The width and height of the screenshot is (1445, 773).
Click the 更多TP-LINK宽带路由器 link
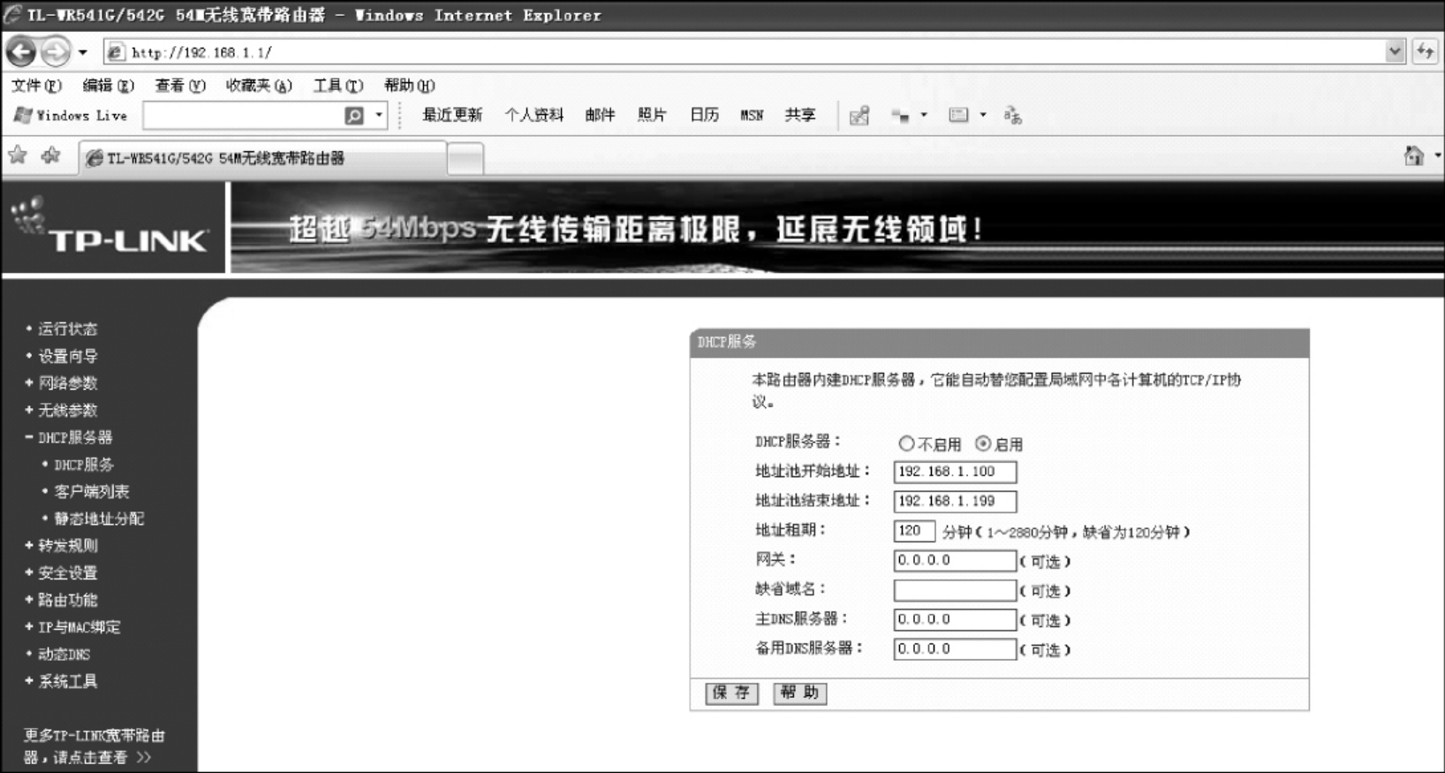coord(94,746)
